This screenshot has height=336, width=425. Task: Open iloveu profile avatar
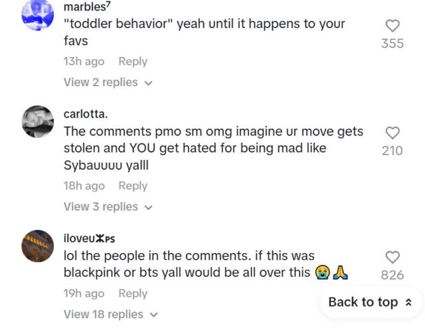pyautogui.click(x=38, y=246)
